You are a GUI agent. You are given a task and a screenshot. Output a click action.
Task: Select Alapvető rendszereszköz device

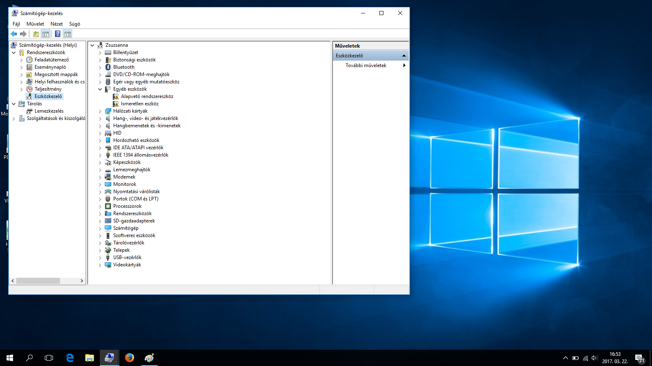[147, 96]
